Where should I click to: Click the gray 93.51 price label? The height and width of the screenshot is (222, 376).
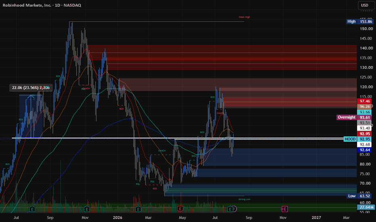365,123
